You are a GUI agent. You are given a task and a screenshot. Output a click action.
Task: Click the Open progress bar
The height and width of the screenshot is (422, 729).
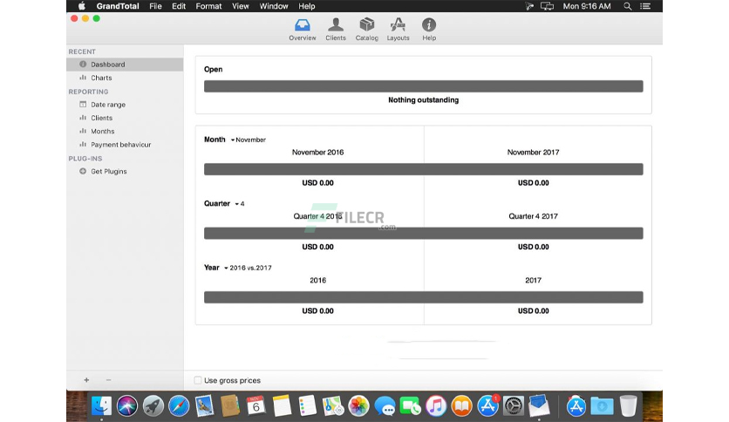pos(423,86)
